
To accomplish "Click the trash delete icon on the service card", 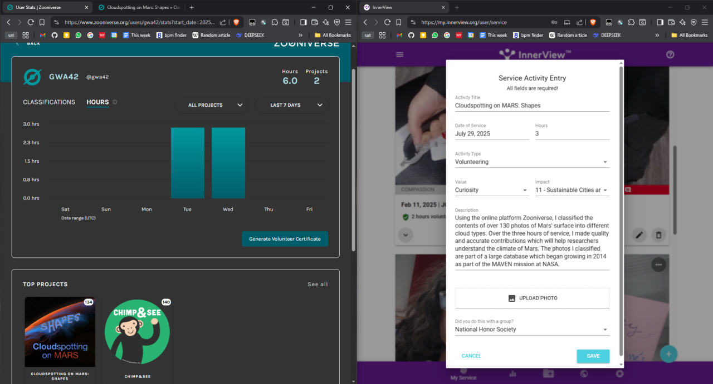I will 658,235.
